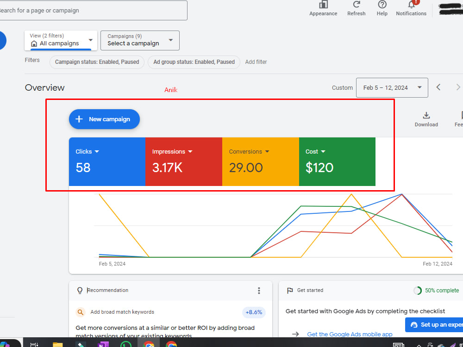Click the Feb 5, 2024 axis label

click(112, 264)
